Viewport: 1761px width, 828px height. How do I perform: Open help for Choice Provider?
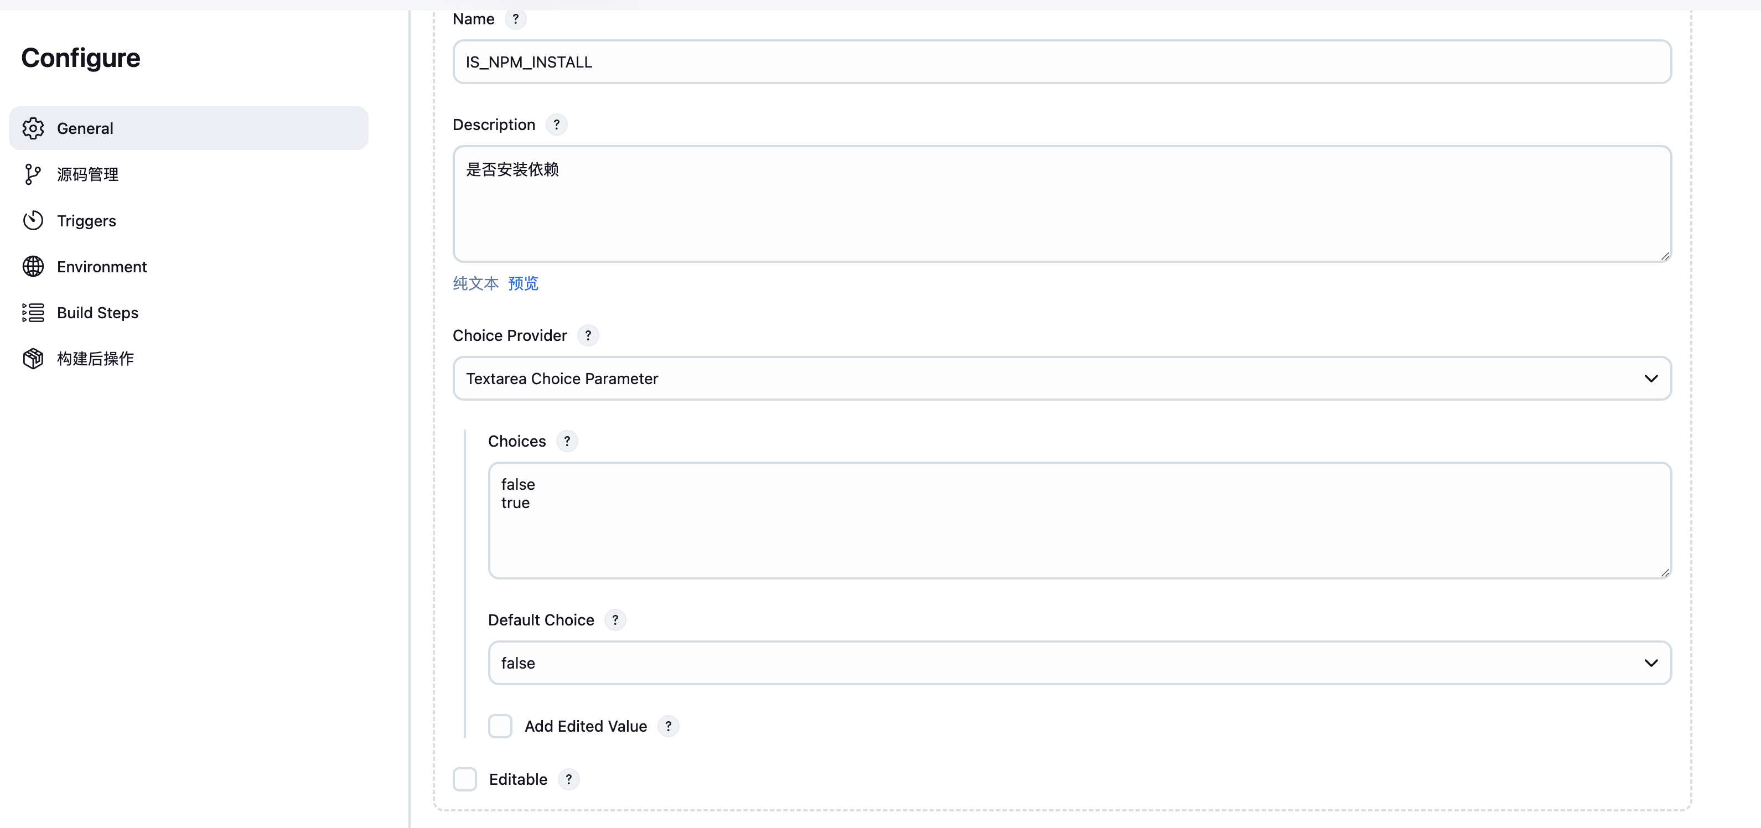pyautogui.click(x=588, y=336)
